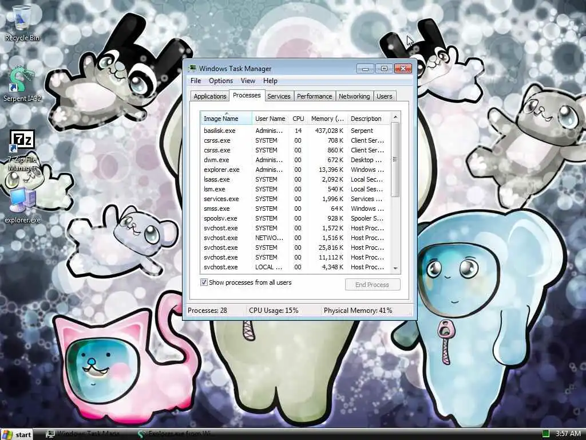This screenshot has width=586, height=440.
Task: Select the lsass.exe process row
Action: pyautogui.click(x=295, y=179)
